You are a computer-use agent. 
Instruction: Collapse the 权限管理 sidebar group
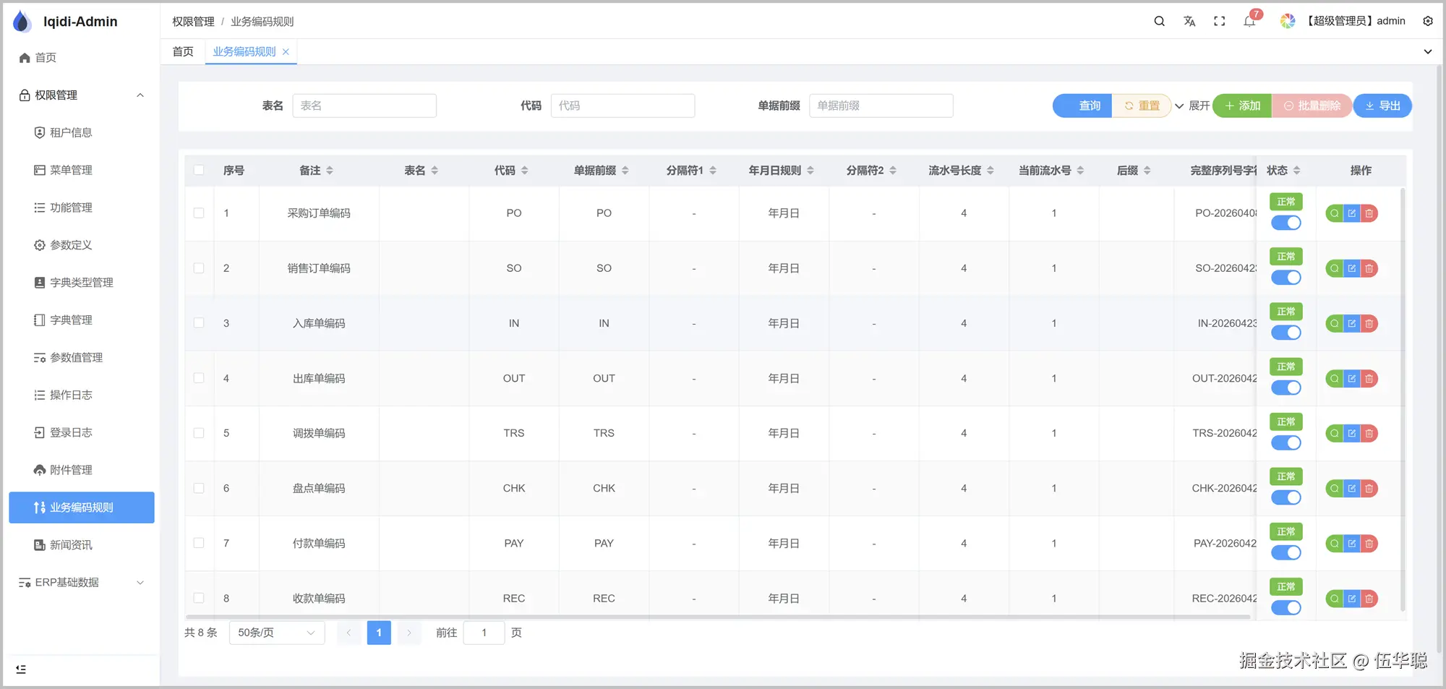click(x=82, y=95)
